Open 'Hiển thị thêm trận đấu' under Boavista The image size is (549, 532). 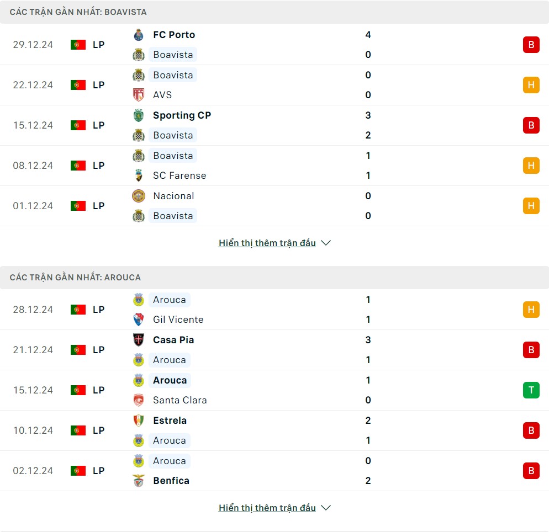pyautogui.click(x=267, y=243)
